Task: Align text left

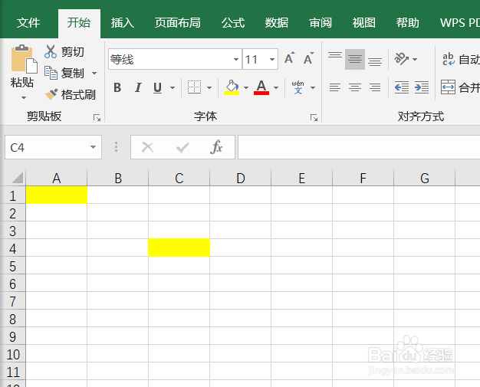Action: coord(335,88)
